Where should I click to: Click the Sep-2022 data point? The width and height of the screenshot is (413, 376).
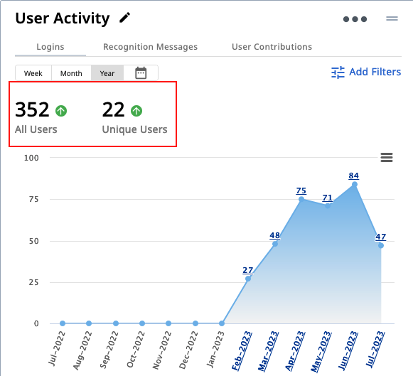tap(116, 323)
